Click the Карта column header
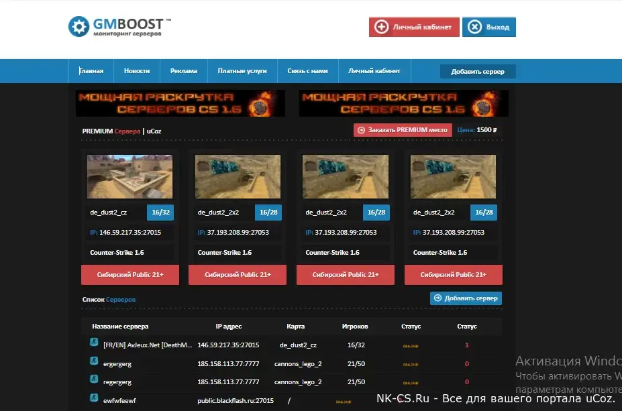This screenshot has height=411, width=622. [x=295, y=326]
